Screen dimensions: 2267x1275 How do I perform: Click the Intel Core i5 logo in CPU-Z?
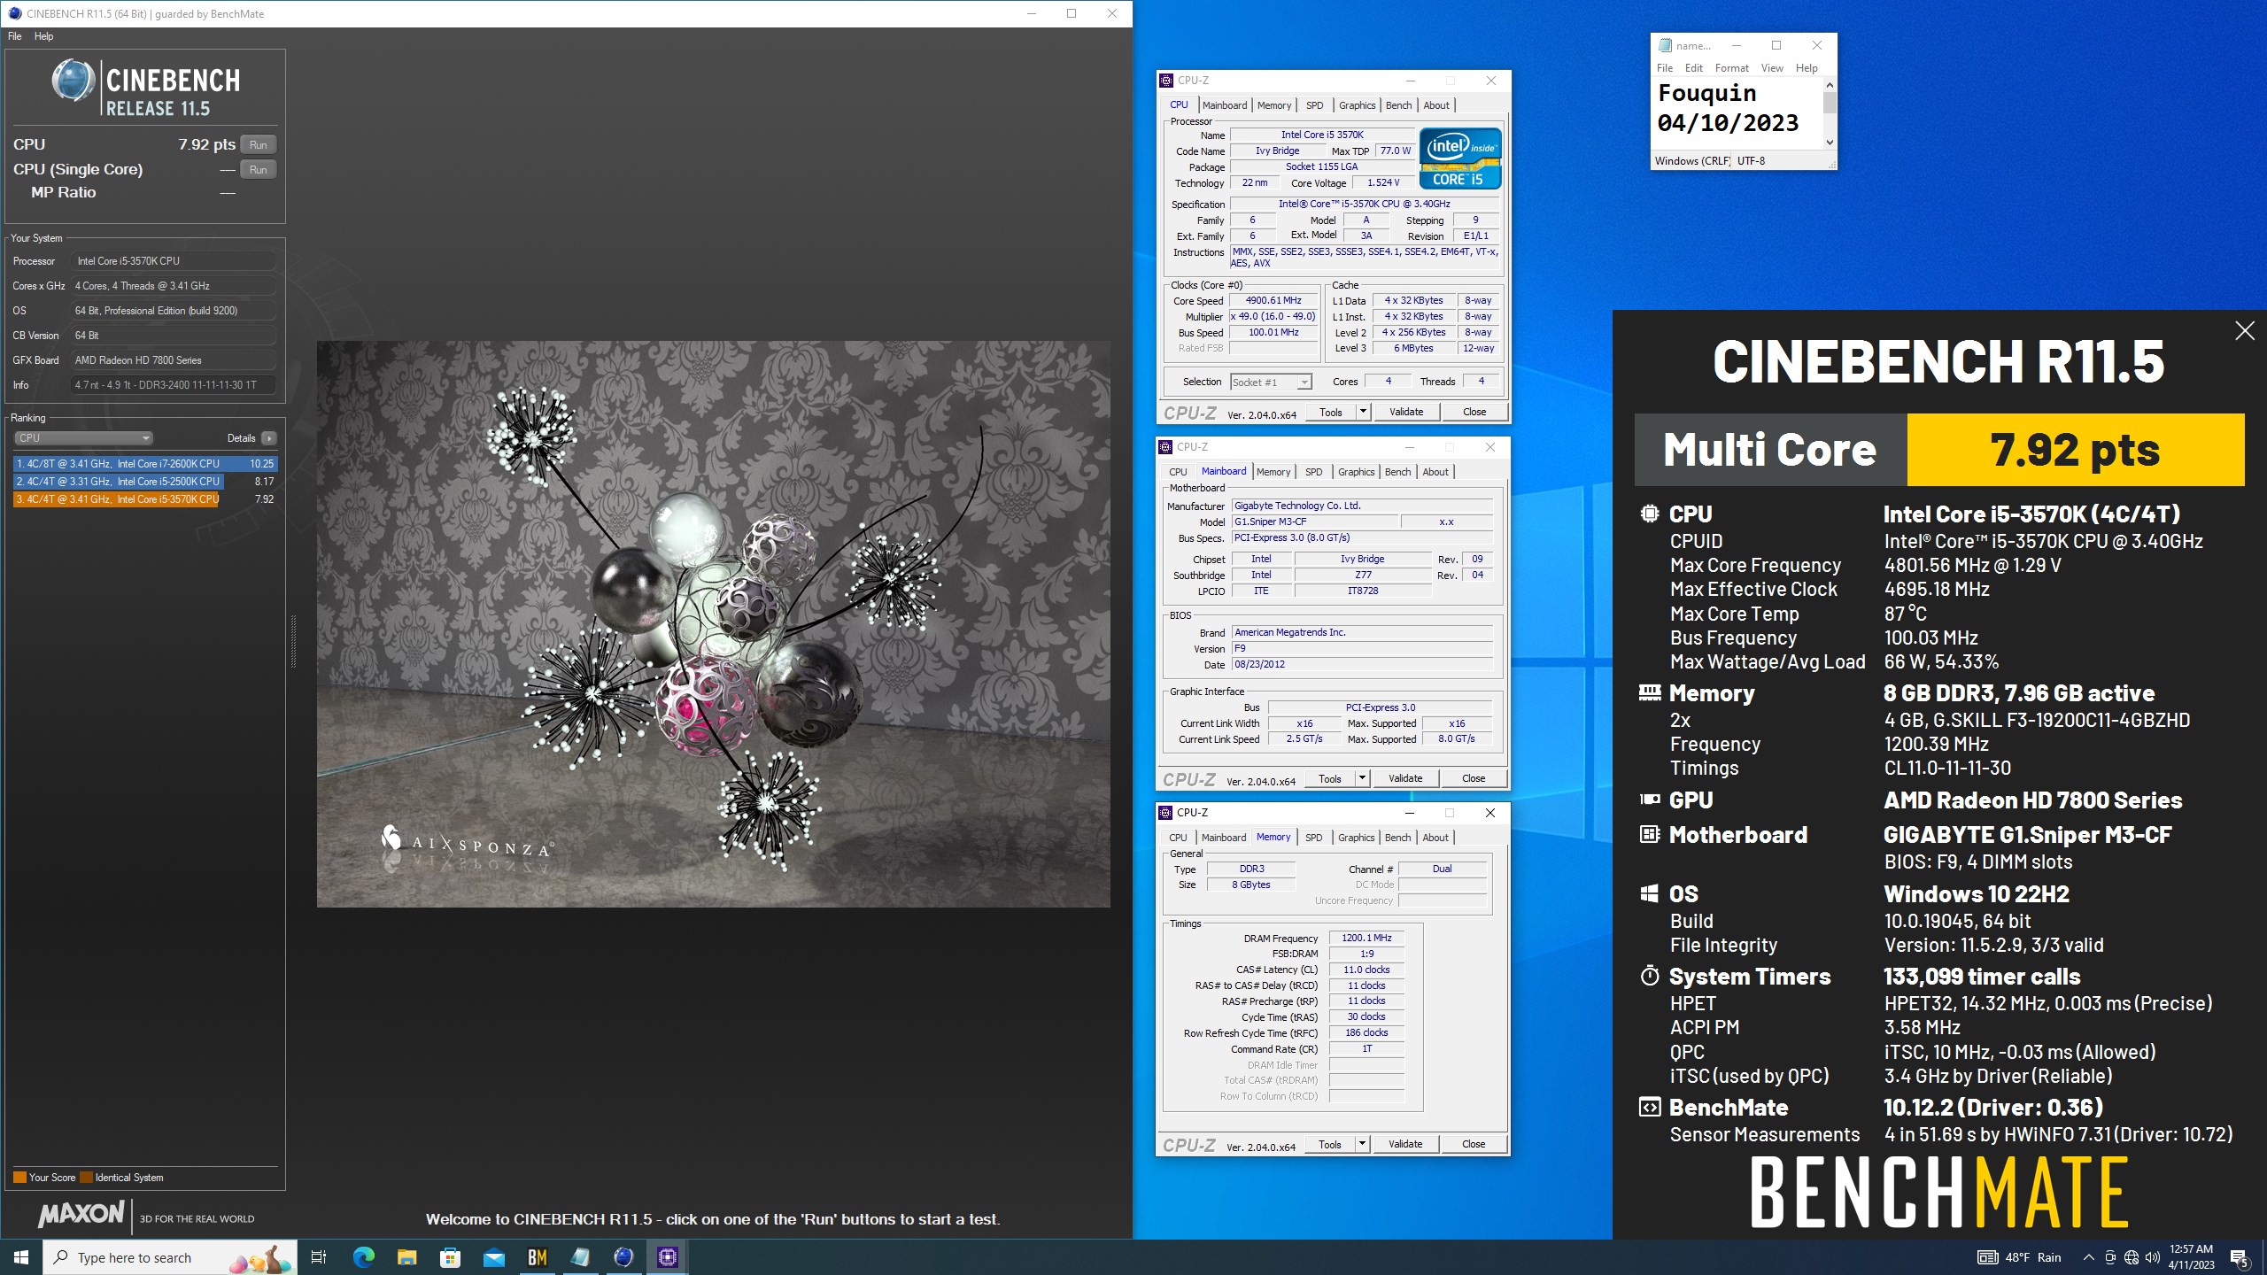click(1460, 158)
